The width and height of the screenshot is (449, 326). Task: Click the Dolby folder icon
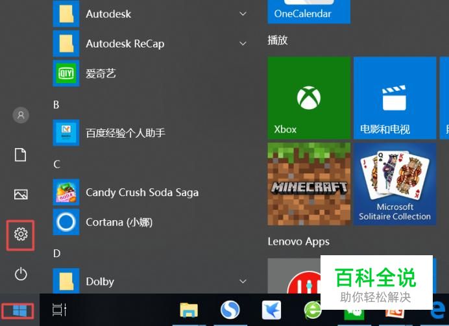(66, 281)
